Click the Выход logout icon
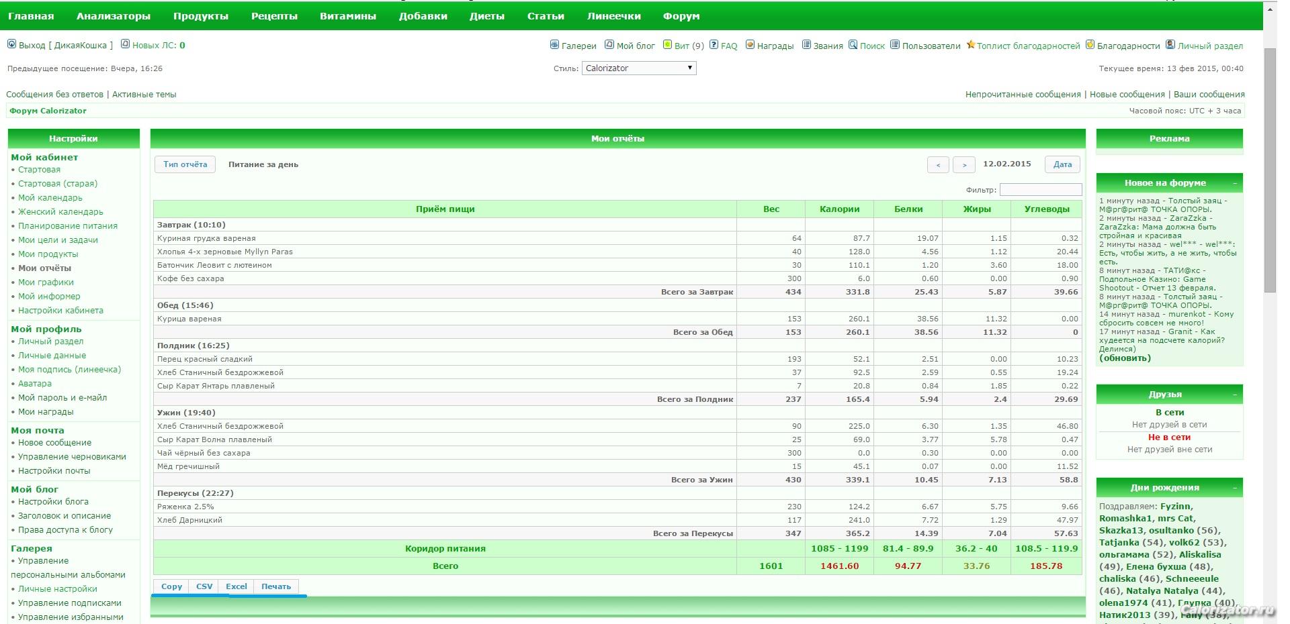 click(x=11, y=44)
